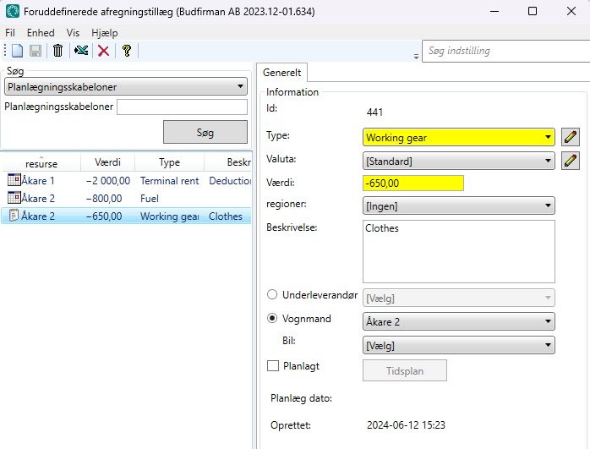This screenshot has height=449, width=590.
Task: Enable the Planlagt checkbox
Action: click(x=272, y=366)
